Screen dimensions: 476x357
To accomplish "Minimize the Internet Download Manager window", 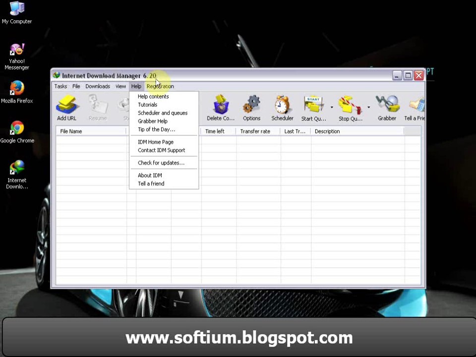I will point(397,75).
